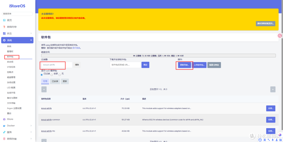This screenshot has height=142, width=283.
Task: Focus the 搜索菜单 search field
Action: [17, 14]
